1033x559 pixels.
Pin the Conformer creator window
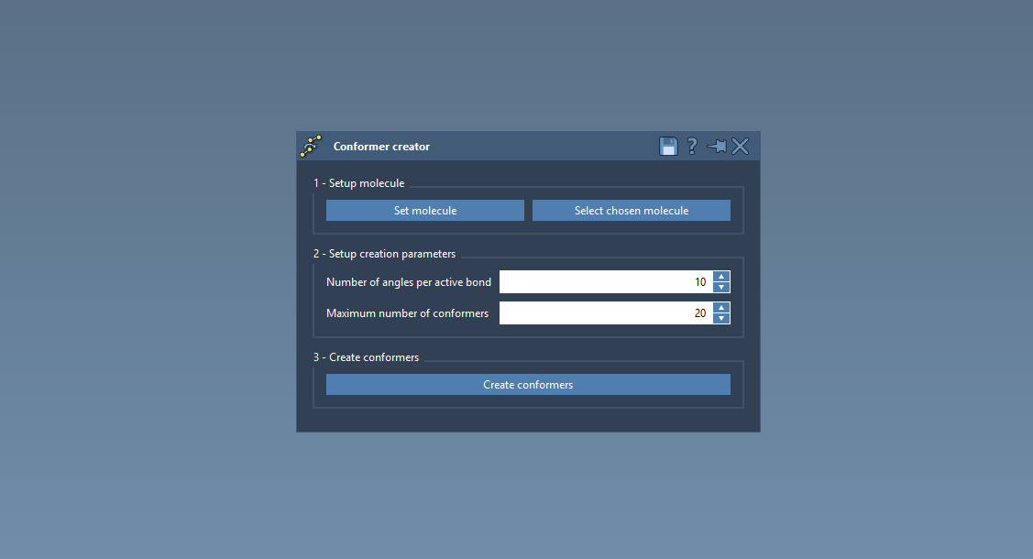click(x=716, y=147)
